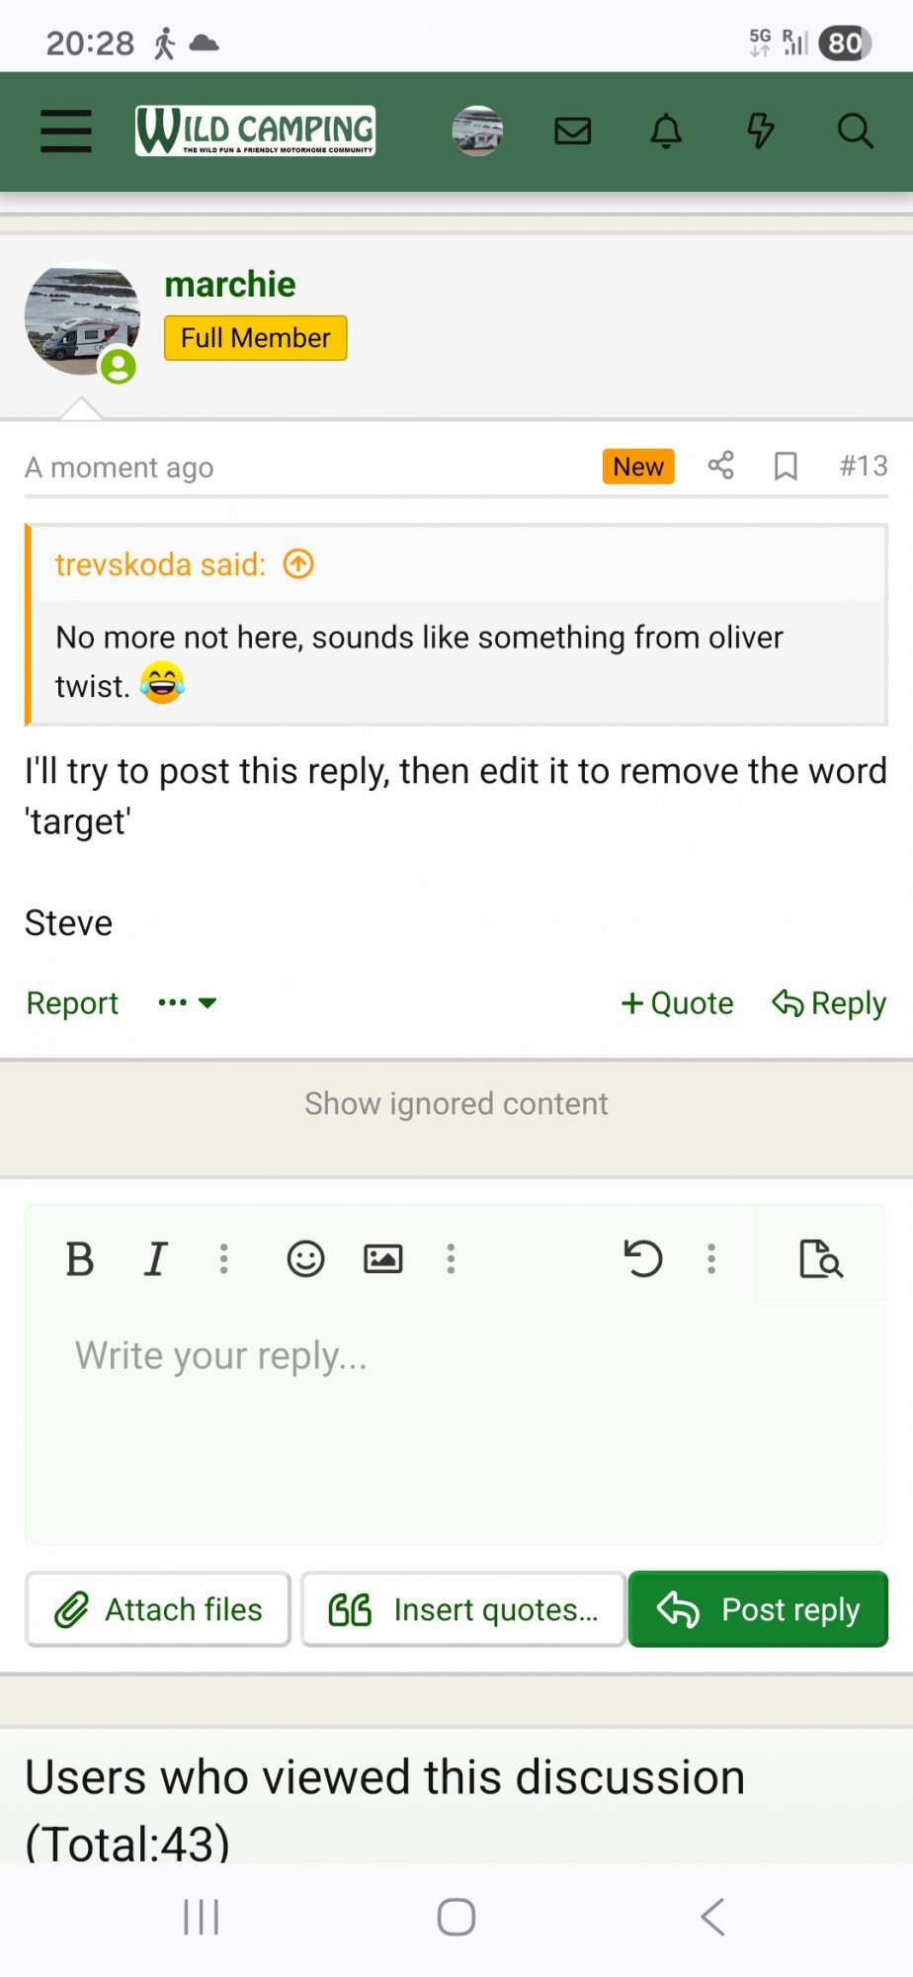The image size is (913, 1977).
Task: Preview the reply using the preview icon
Action: tap(821, 1258)
